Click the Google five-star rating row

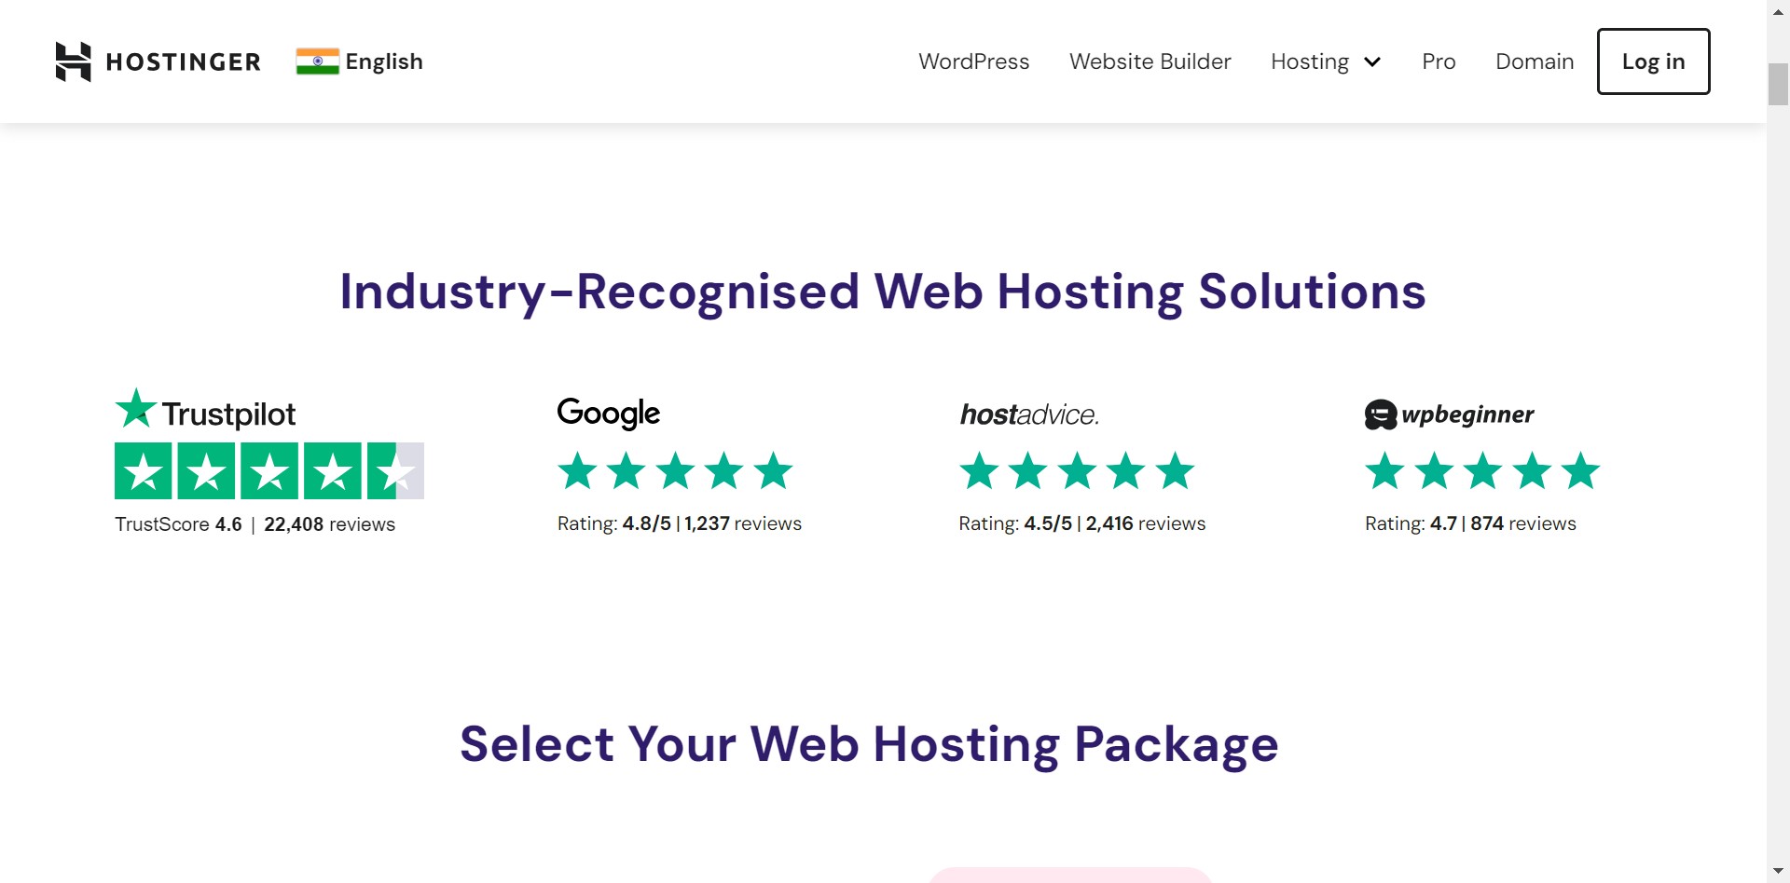pyautogui.click(x=675, y=471)
